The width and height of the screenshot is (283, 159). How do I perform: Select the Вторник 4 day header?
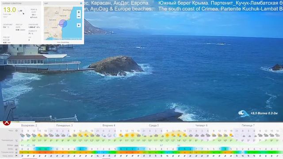109,125
